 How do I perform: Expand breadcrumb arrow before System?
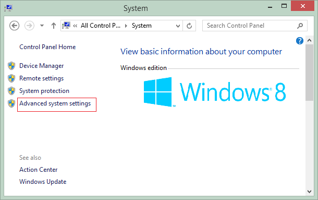[126, 26]
